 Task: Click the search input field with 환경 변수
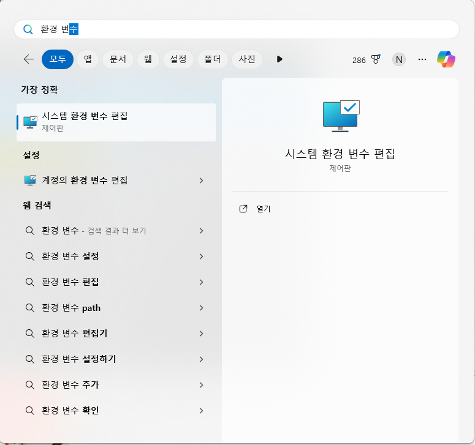coord(237,29)
